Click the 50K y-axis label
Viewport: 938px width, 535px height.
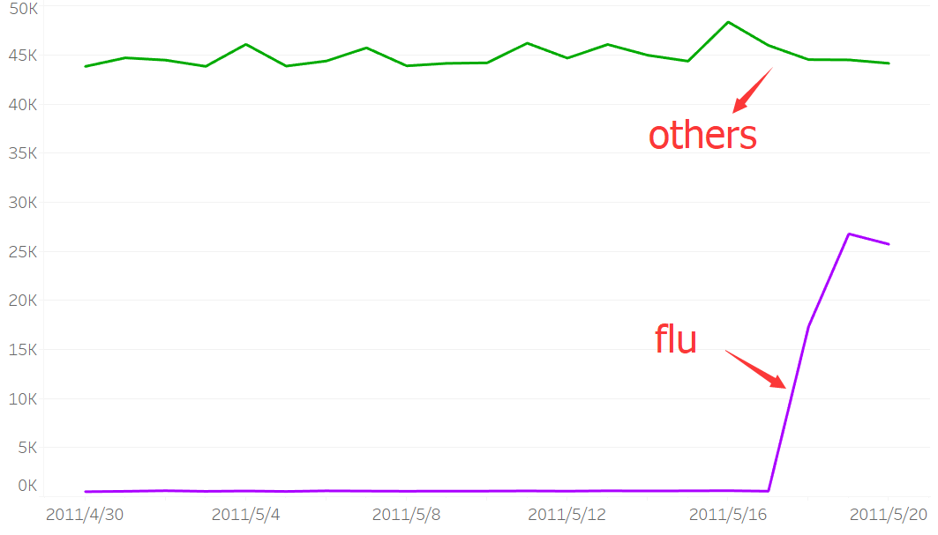tap(23, 8)
